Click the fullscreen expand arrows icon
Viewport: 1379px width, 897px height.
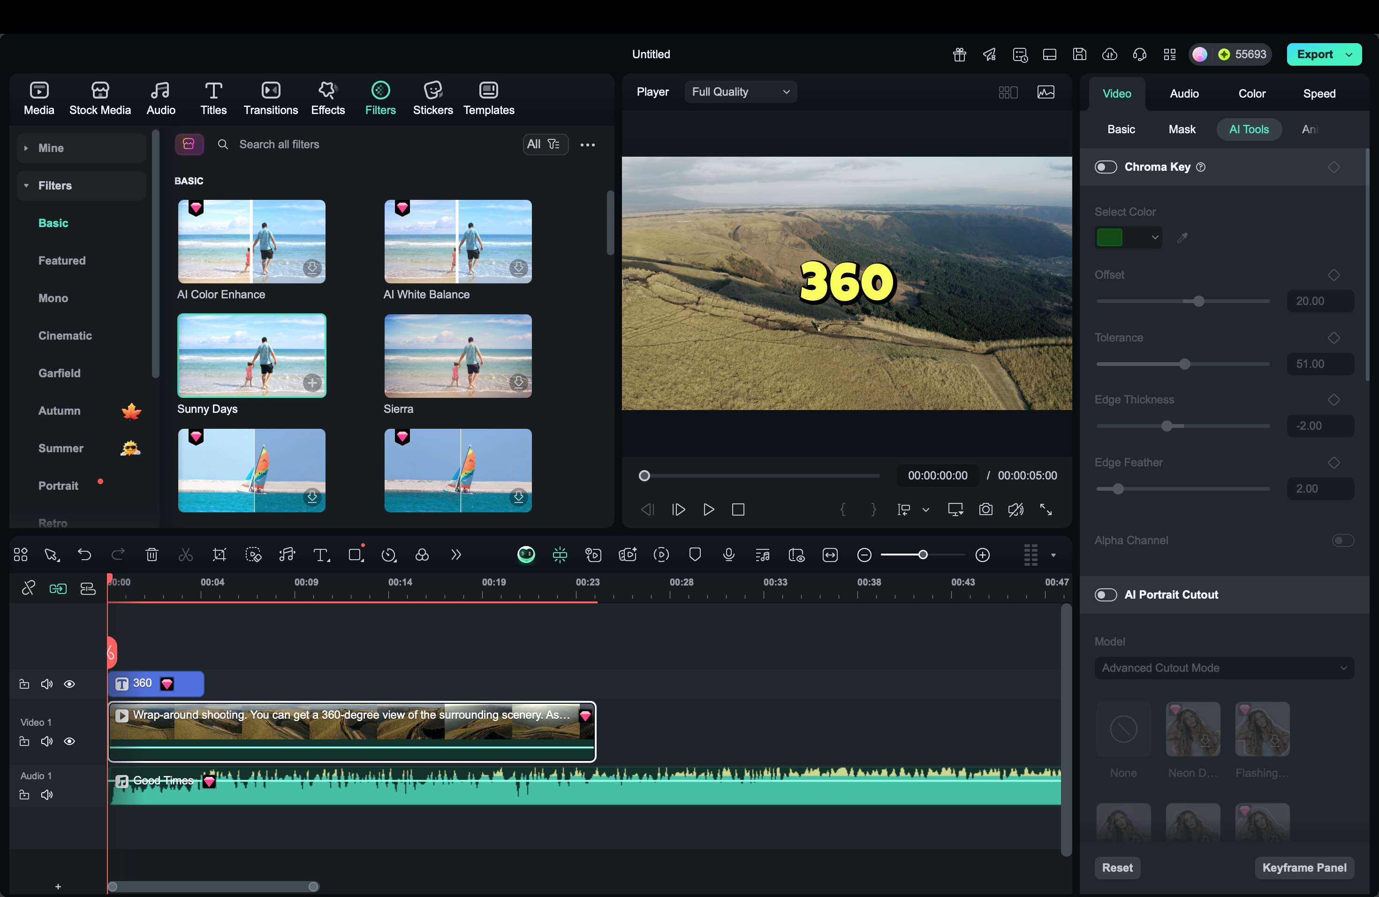(1046, 509)
